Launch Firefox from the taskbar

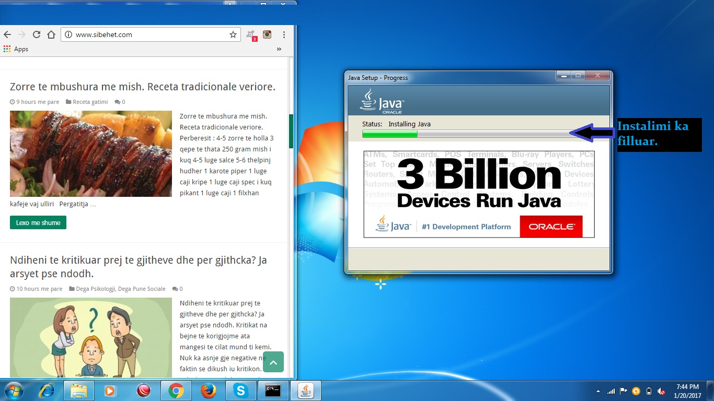[209, 391]
